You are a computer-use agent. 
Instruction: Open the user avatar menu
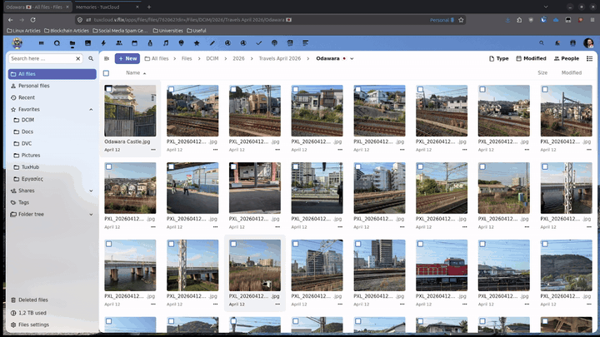pos(588,43)
